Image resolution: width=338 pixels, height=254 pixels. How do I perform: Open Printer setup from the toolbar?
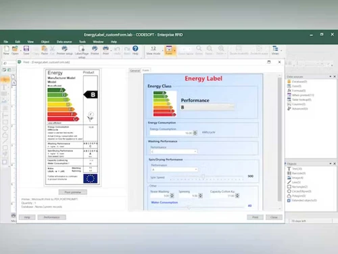[64, 50]
